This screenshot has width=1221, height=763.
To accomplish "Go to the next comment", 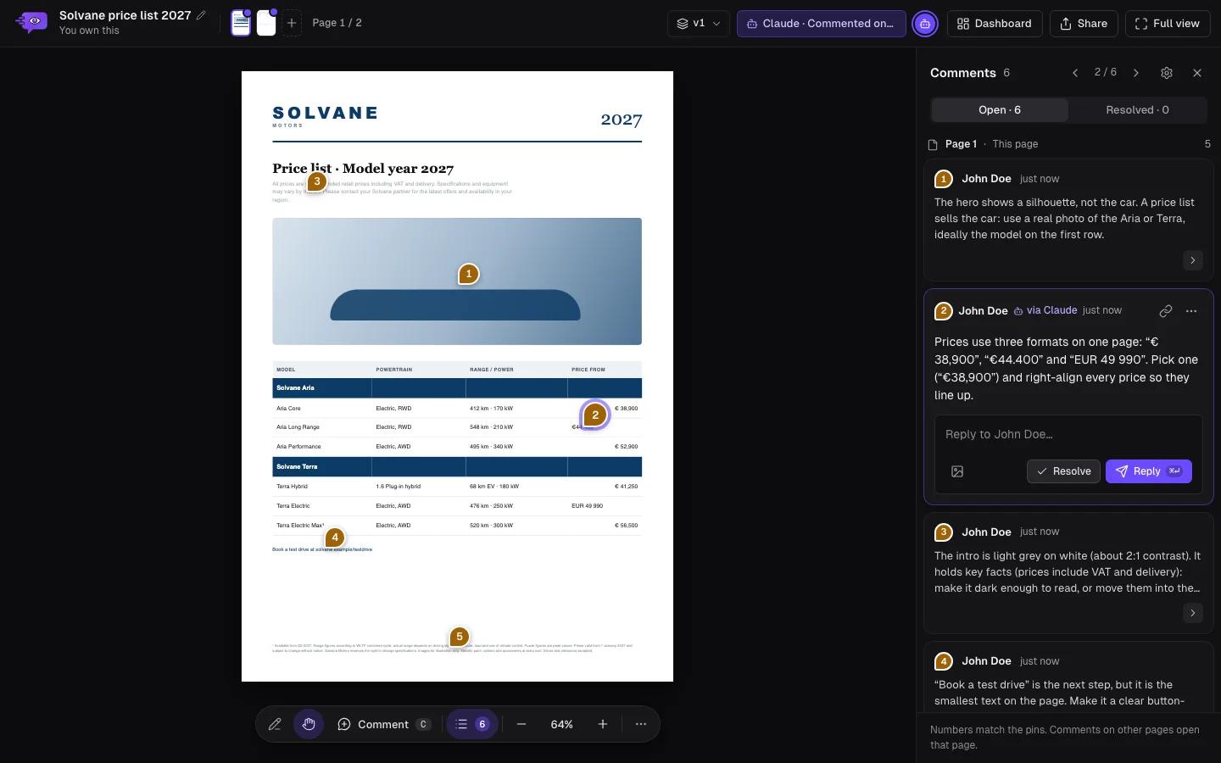I will pyautogui.click(x=1136, y=73).
